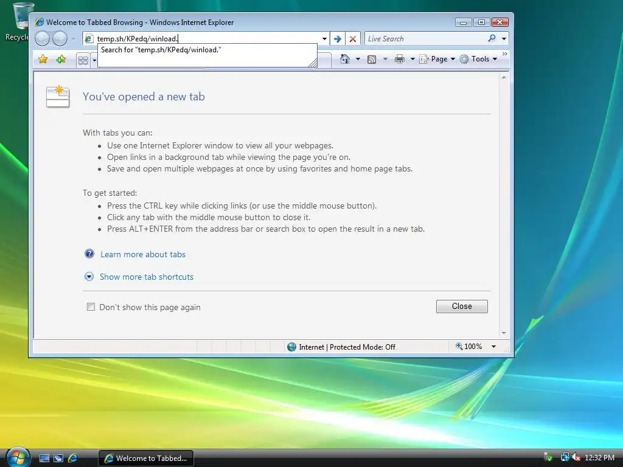Image resolution: width=623 pixels, height=467 pixels.
Task: Click the Internet Explorer title bar icon
Action: (x=39, y=22)
